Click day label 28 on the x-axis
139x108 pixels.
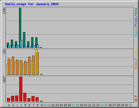(x=118, y=105)
